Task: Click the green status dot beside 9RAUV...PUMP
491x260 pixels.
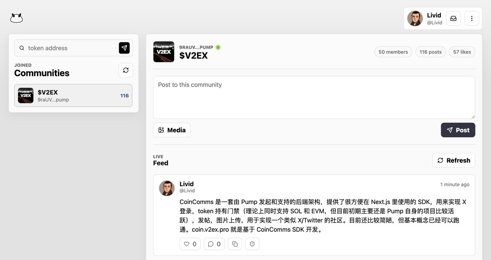Action: (x=218, y=47)
